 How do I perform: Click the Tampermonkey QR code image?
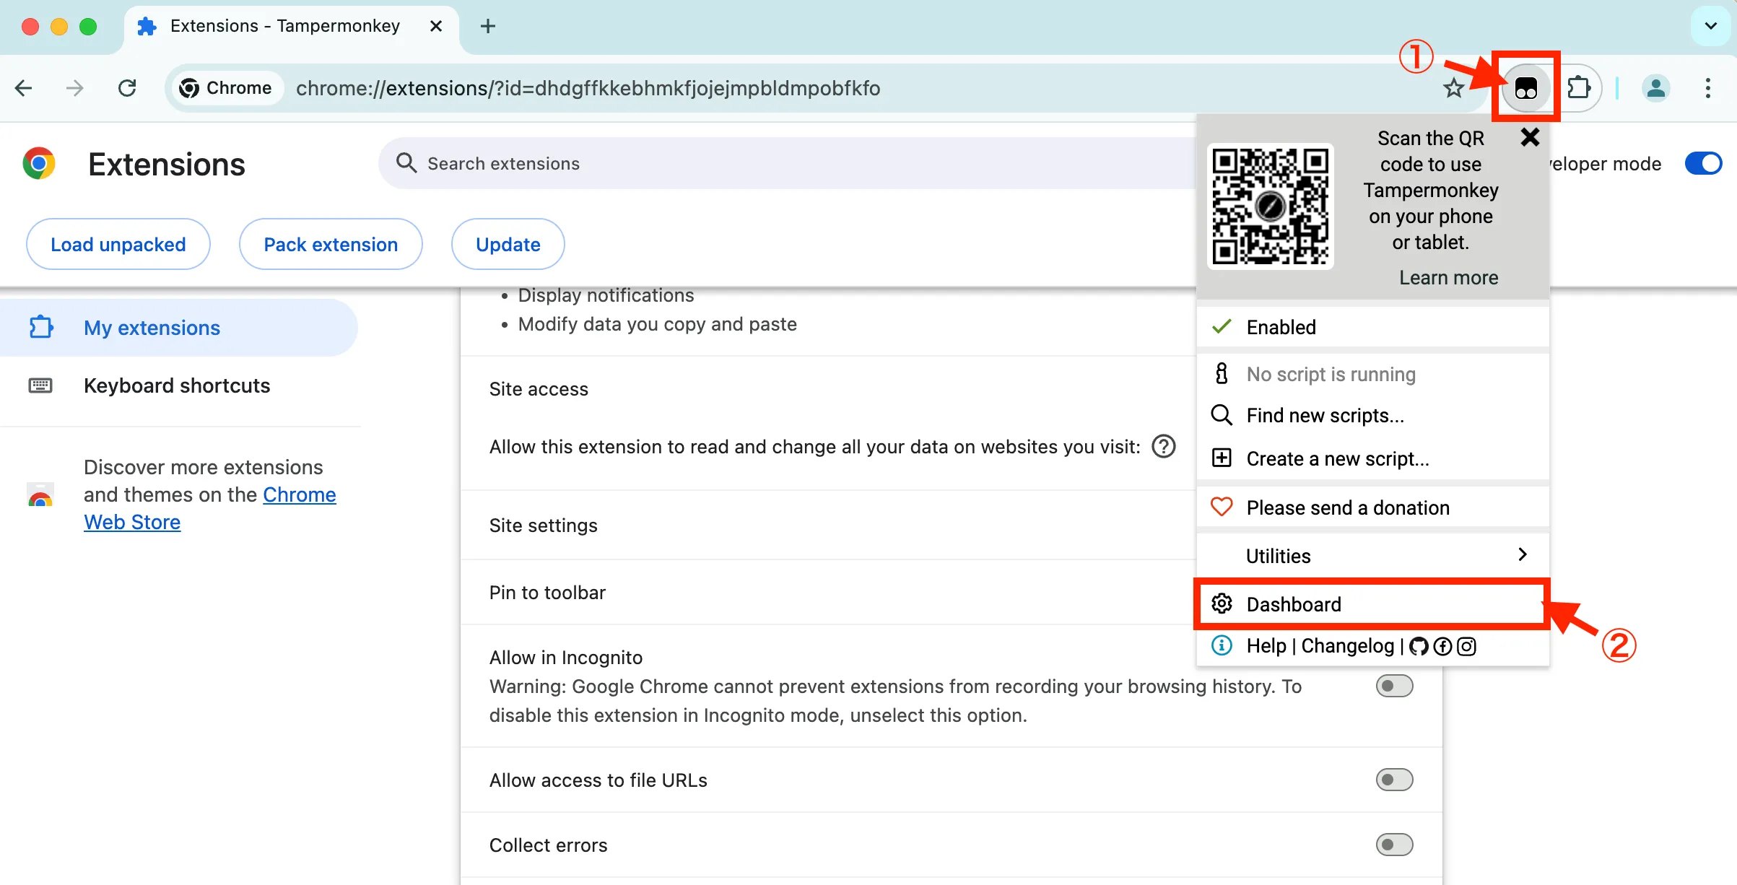[x=1270, y=206]
